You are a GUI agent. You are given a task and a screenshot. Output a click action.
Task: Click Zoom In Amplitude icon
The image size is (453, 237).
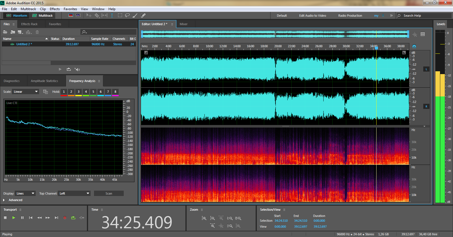coord(204,218)
